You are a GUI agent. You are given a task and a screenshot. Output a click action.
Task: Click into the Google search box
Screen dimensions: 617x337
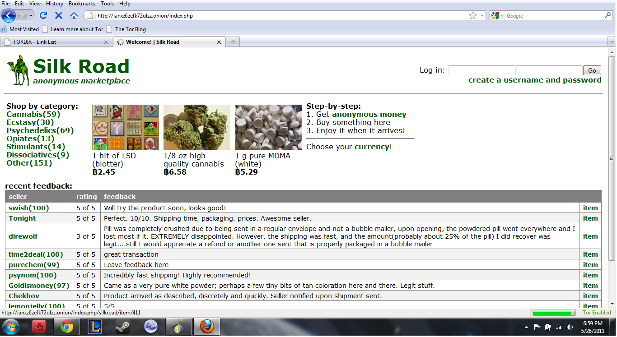point(554,15)
